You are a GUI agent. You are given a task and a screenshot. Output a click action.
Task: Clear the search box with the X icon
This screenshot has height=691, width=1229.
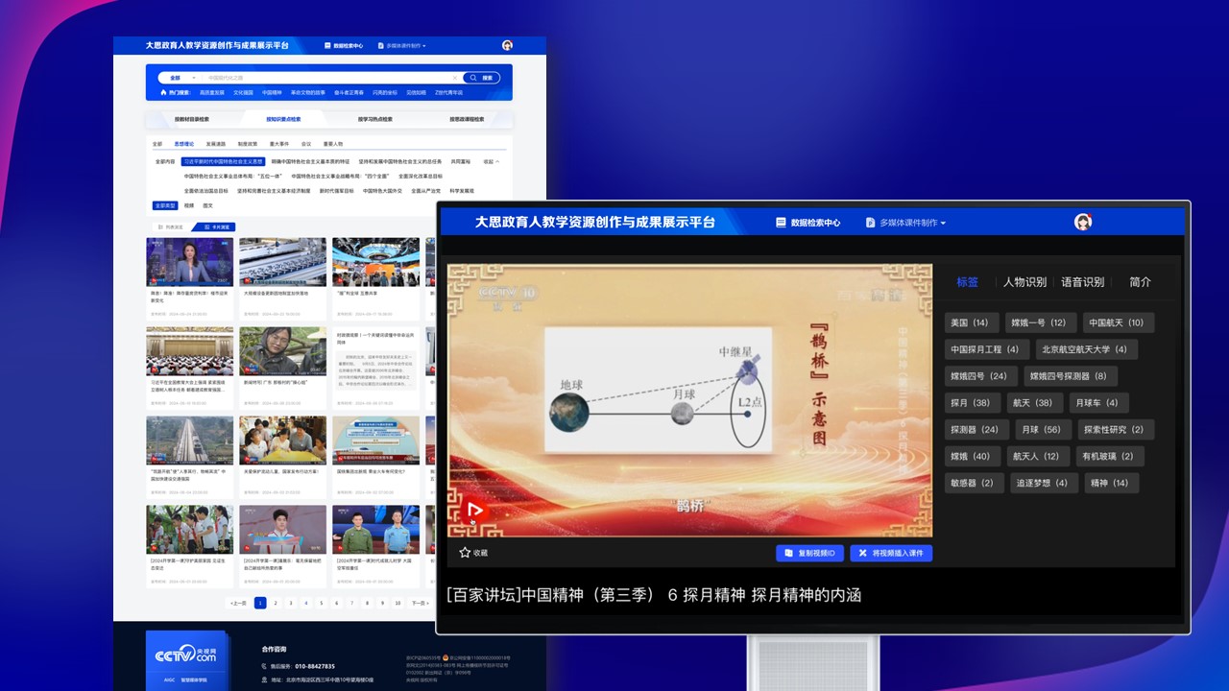455,78
